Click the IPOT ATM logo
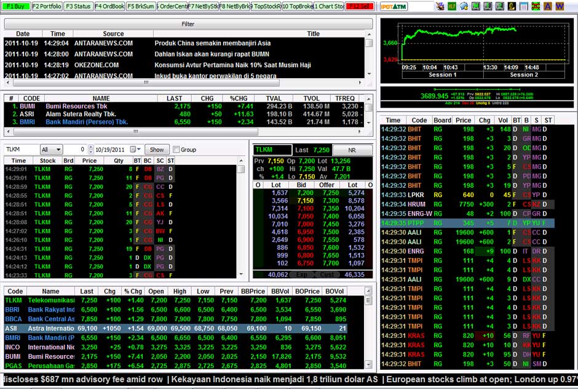Viewport: 578px width, 389px height. (x=394, y=6)
